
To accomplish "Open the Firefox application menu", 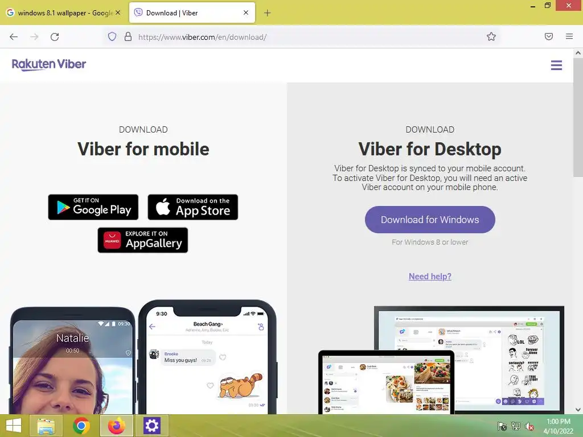I will tap(569, 36).
